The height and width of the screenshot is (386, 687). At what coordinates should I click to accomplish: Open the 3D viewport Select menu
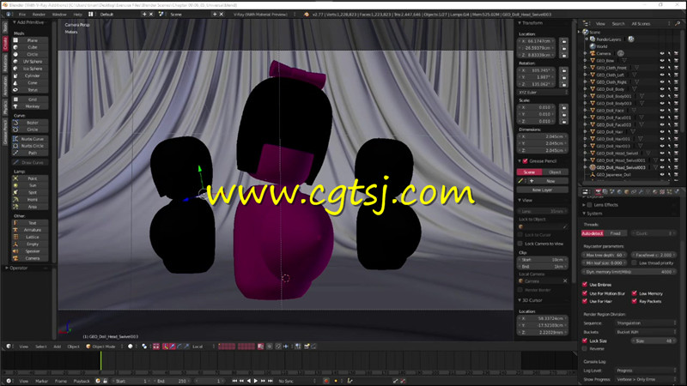coord(40,347)
